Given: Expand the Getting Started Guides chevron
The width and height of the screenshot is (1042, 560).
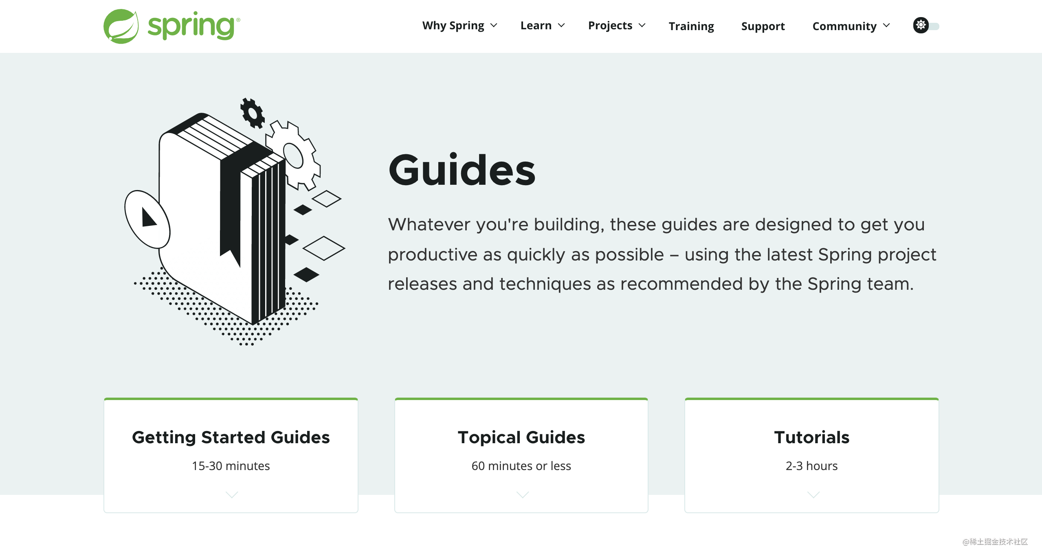Looking at the screenshot, I should click(232, 494).
